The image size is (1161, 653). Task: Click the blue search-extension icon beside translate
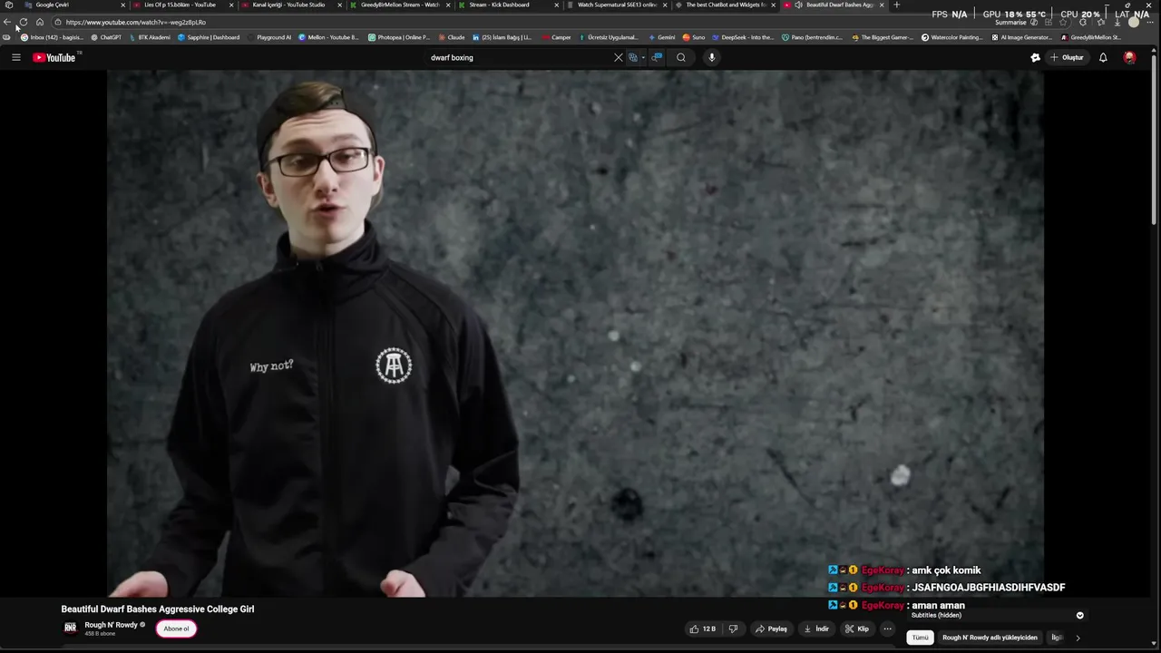pos(658,57)
